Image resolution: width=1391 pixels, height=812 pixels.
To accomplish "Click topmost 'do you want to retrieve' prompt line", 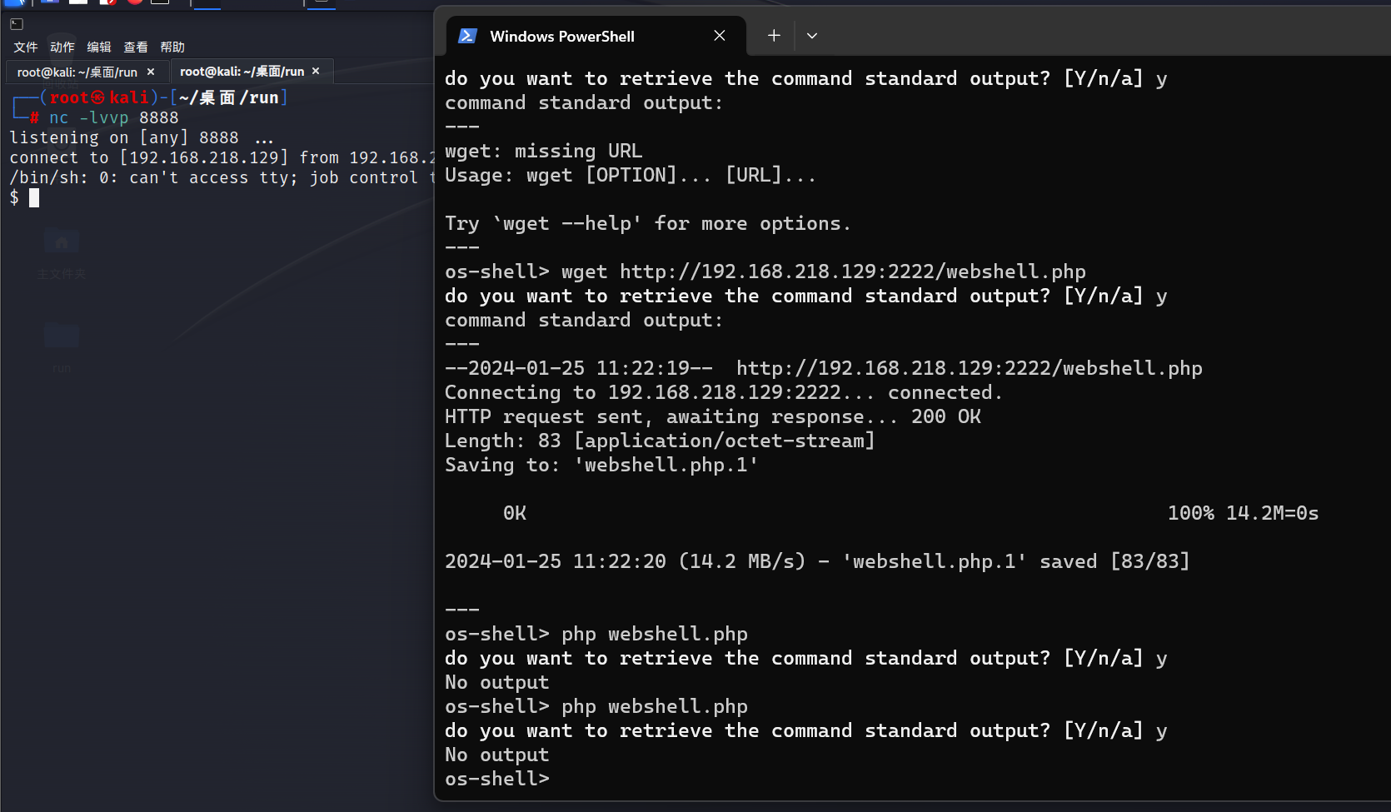I will pyautogui.click(x=806, y=78).
